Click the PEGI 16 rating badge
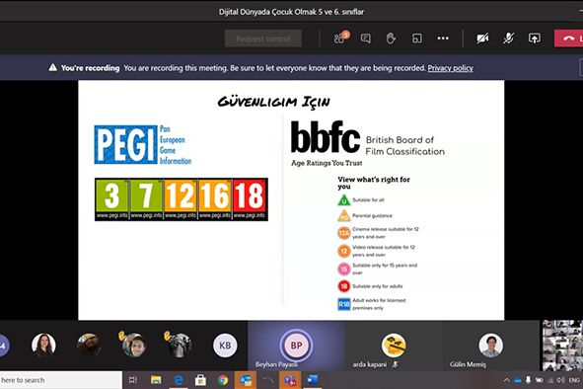 pos(214,199)
